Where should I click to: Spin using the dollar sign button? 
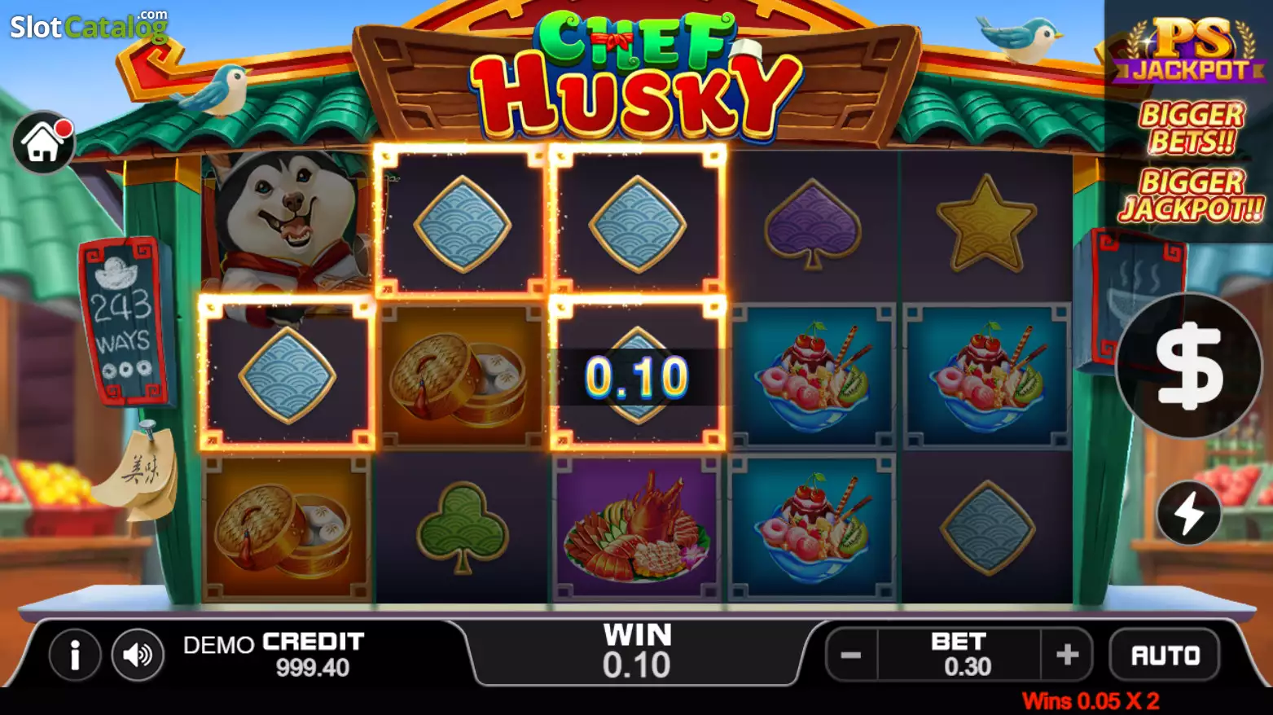1189,365
